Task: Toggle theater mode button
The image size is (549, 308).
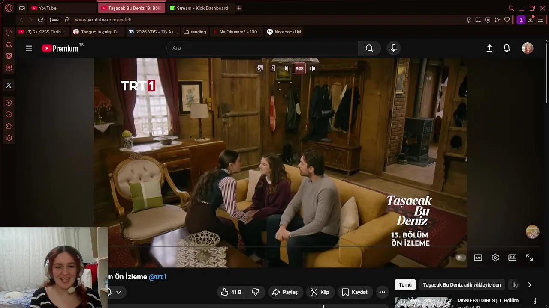Action: tap(512, 258)
